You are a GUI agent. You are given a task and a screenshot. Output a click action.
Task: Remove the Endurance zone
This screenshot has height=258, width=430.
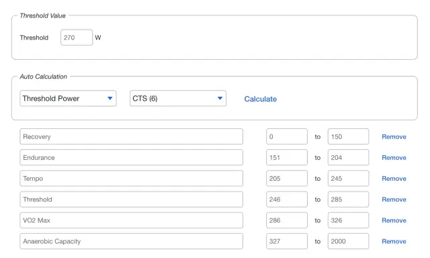pyautogui.click(x=394, y=157)
